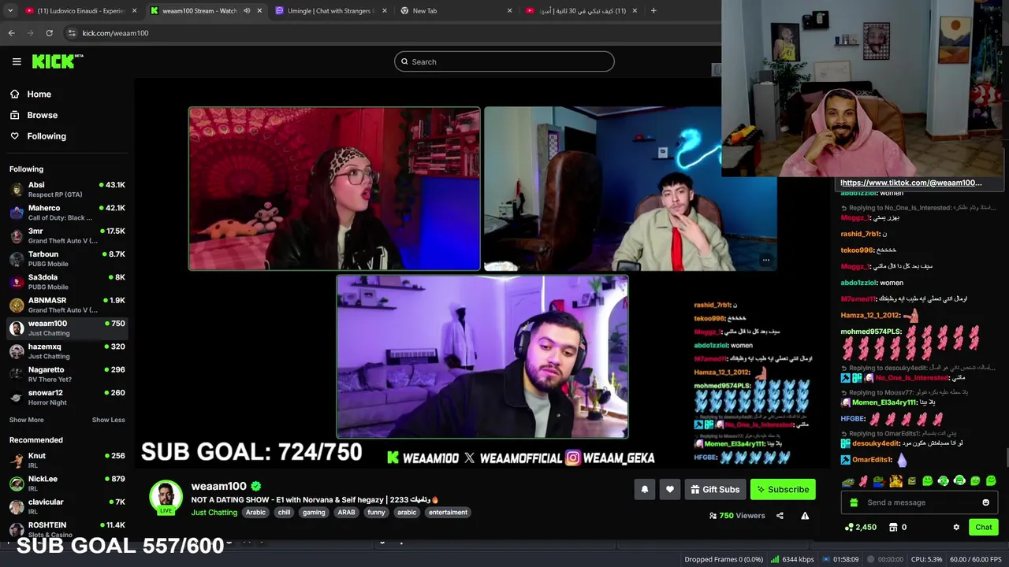Collapse Following list with Show Less
The height and width of the screenshot is (567, 1009).
(x=108, y=420)
